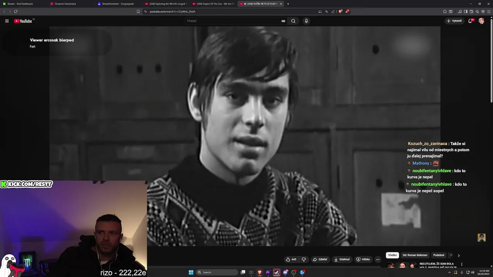Screen dimensions: 493x277
Task: Switch to Empire Of The Sun tab
Action: tap(213, 4)
